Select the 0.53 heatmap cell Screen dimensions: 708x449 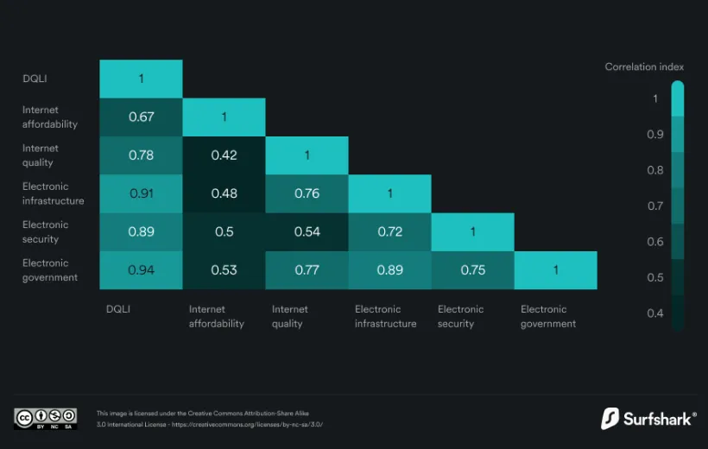click(x=224, y=270)
